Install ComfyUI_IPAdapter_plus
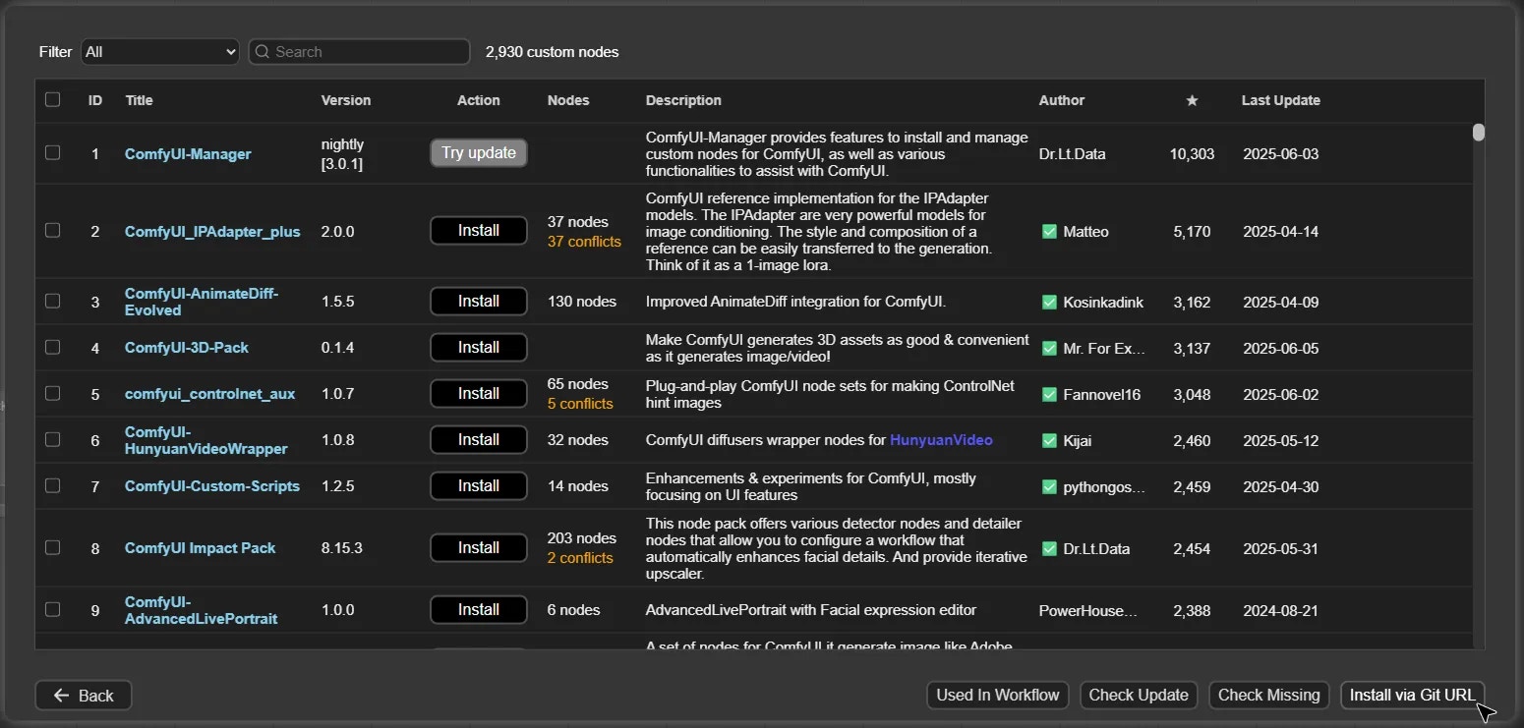Viewport: 1524px width, 728px height. click(x=479, y=230)
